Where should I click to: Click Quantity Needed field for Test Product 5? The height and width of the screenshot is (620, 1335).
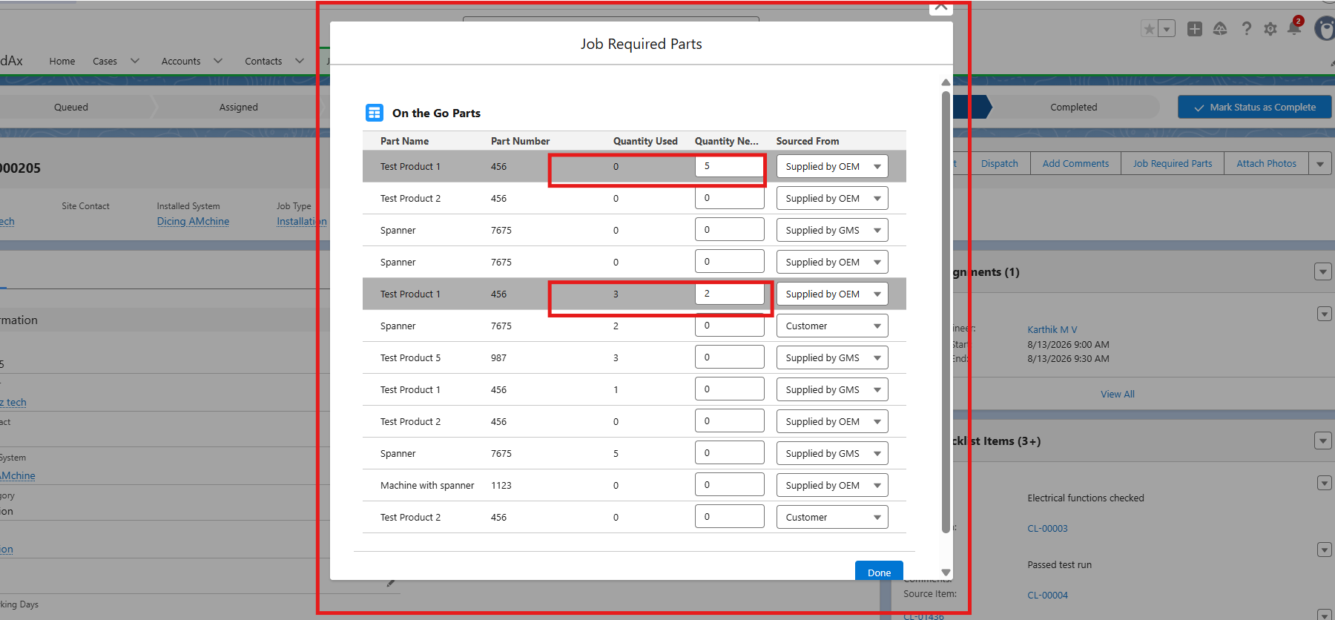[729, 357]
